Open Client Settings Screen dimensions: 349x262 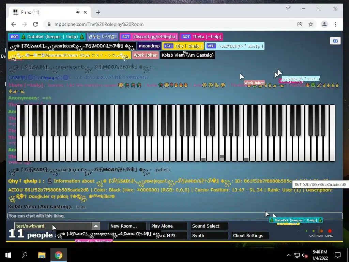click(x=250, y=236)
